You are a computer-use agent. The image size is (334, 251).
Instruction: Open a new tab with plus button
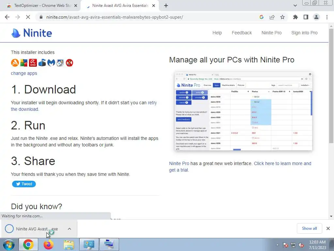pyautogui.click(x=166, y=6)
